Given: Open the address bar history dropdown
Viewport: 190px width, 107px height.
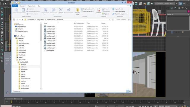Looking at the screenshot, I should point(110,20).
